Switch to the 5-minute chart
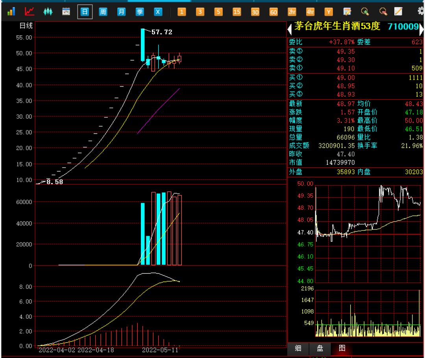This screenshot has width=425, height=358. (218, 12)
